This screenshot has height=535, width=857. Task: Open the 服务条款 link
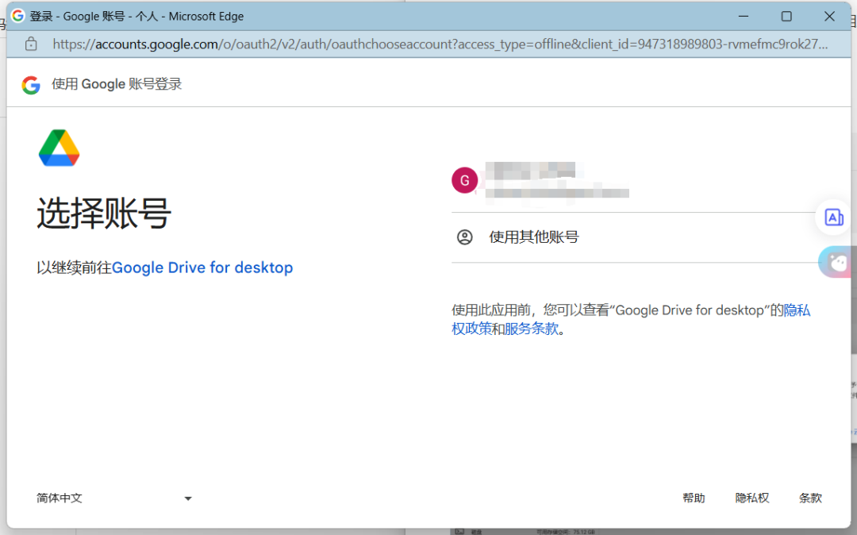532,329
